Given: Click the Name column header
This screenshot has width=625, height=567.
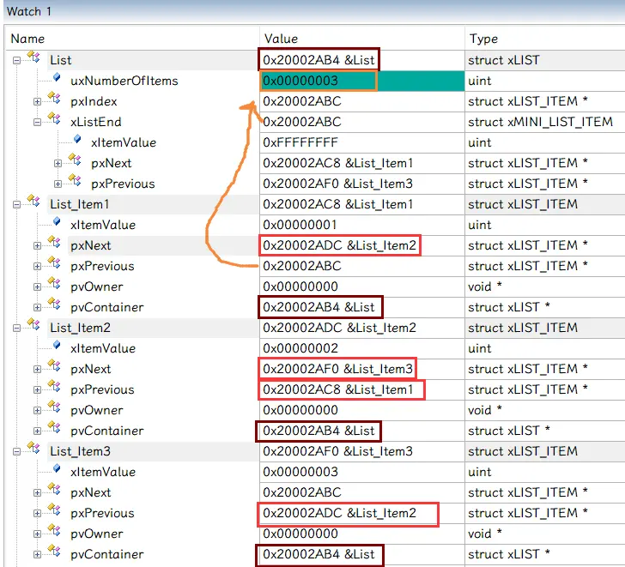Looking at the screenshot, I should coord(27,39).
